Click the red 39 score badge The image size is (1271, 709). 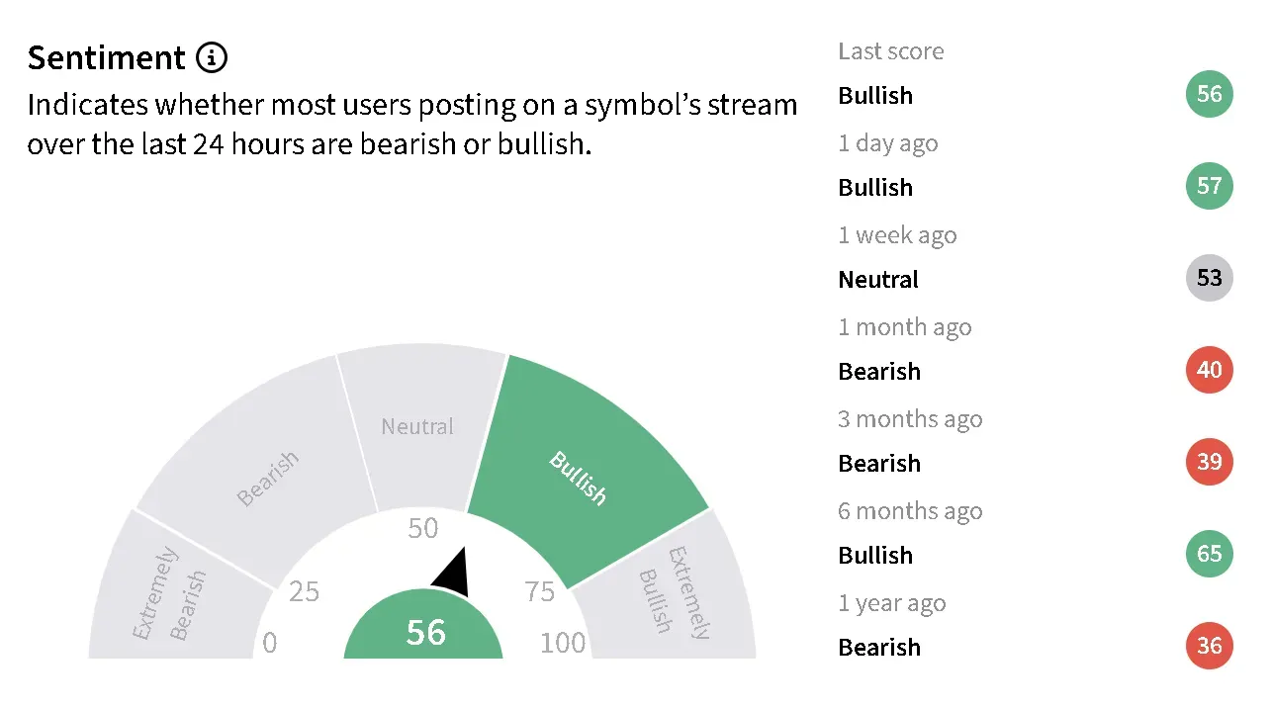[x=1209, y=462]
